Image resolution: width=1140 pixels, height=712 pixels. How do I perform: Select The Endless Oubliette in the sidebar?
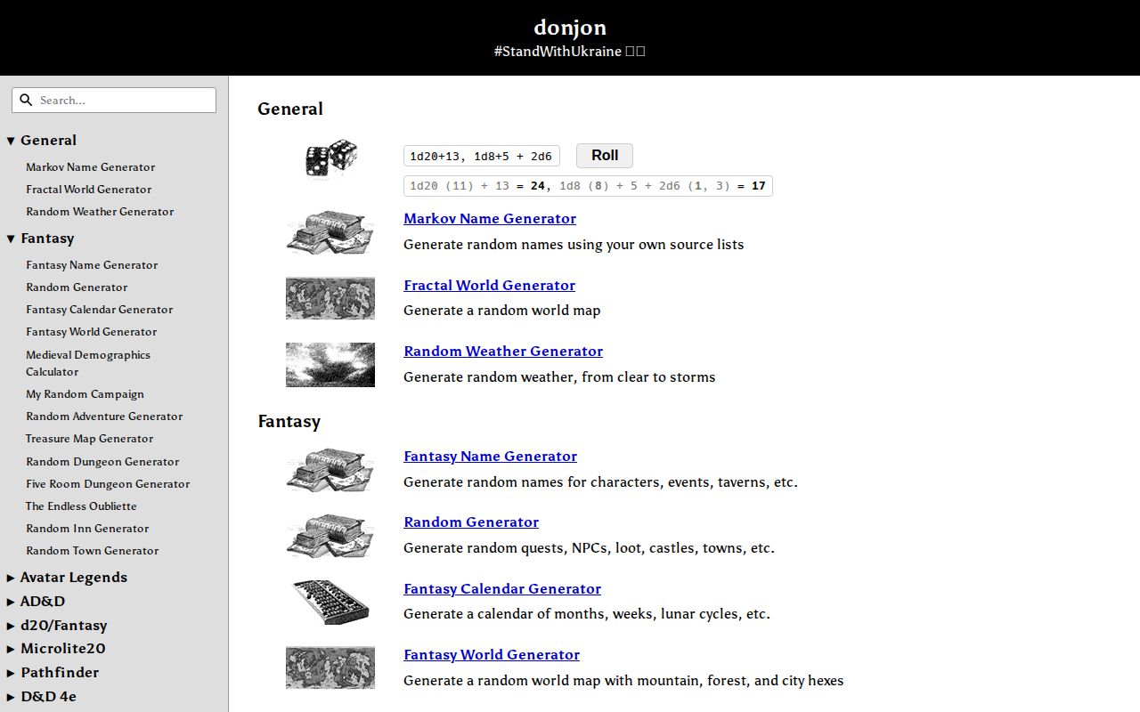(81, 506)
